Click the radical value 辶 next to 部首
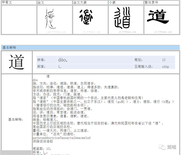The image size is (182, 155). coord(60,67)
